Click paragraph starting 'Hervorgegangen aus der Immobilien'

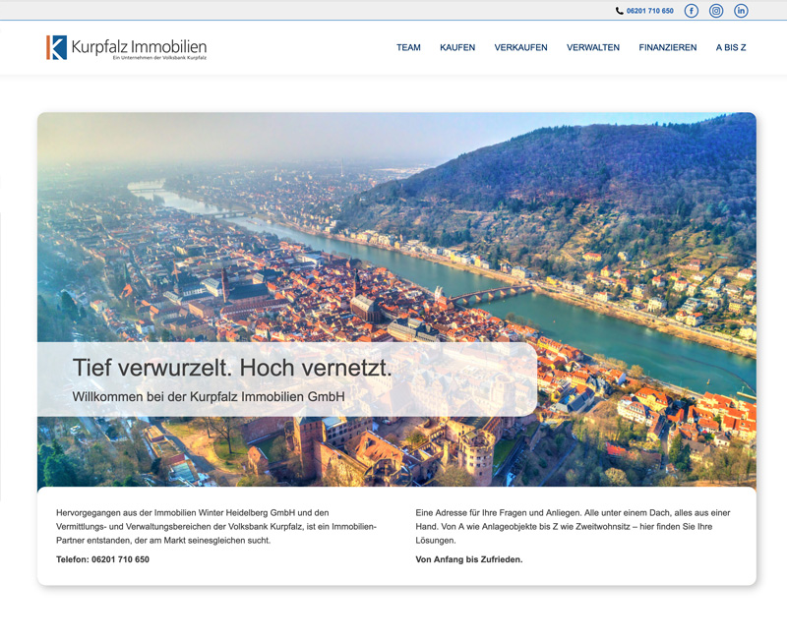coord(216,527)
